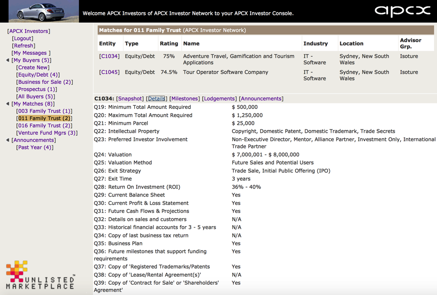Switch to the Milestones tab

pyautogui.click(x=184, y=99)
